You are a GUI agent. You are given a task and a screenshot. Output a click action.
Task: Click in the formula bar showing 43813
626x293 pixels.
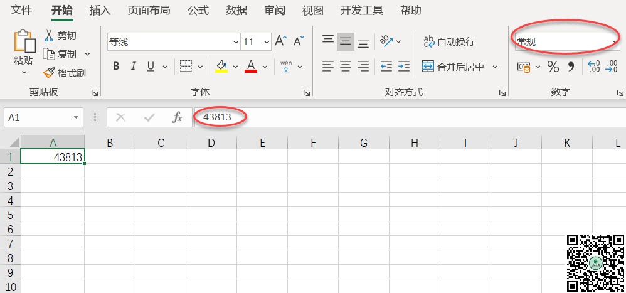click(410, 117)
